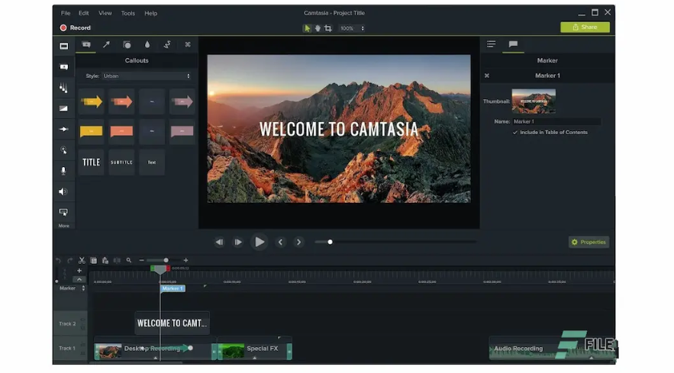Screen dimensions: 674x373
Task: Switch to the Arrows and Lines annotation tab
Action: [x=106, y=44]
